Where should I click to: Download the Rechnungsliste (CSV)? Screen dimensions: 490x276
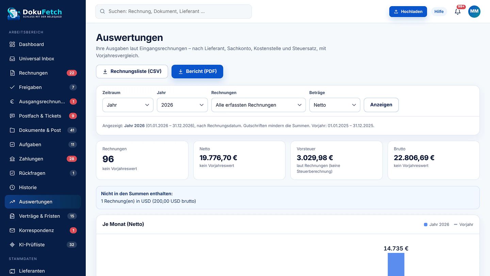pyautogui.click(x=132, y=72)
